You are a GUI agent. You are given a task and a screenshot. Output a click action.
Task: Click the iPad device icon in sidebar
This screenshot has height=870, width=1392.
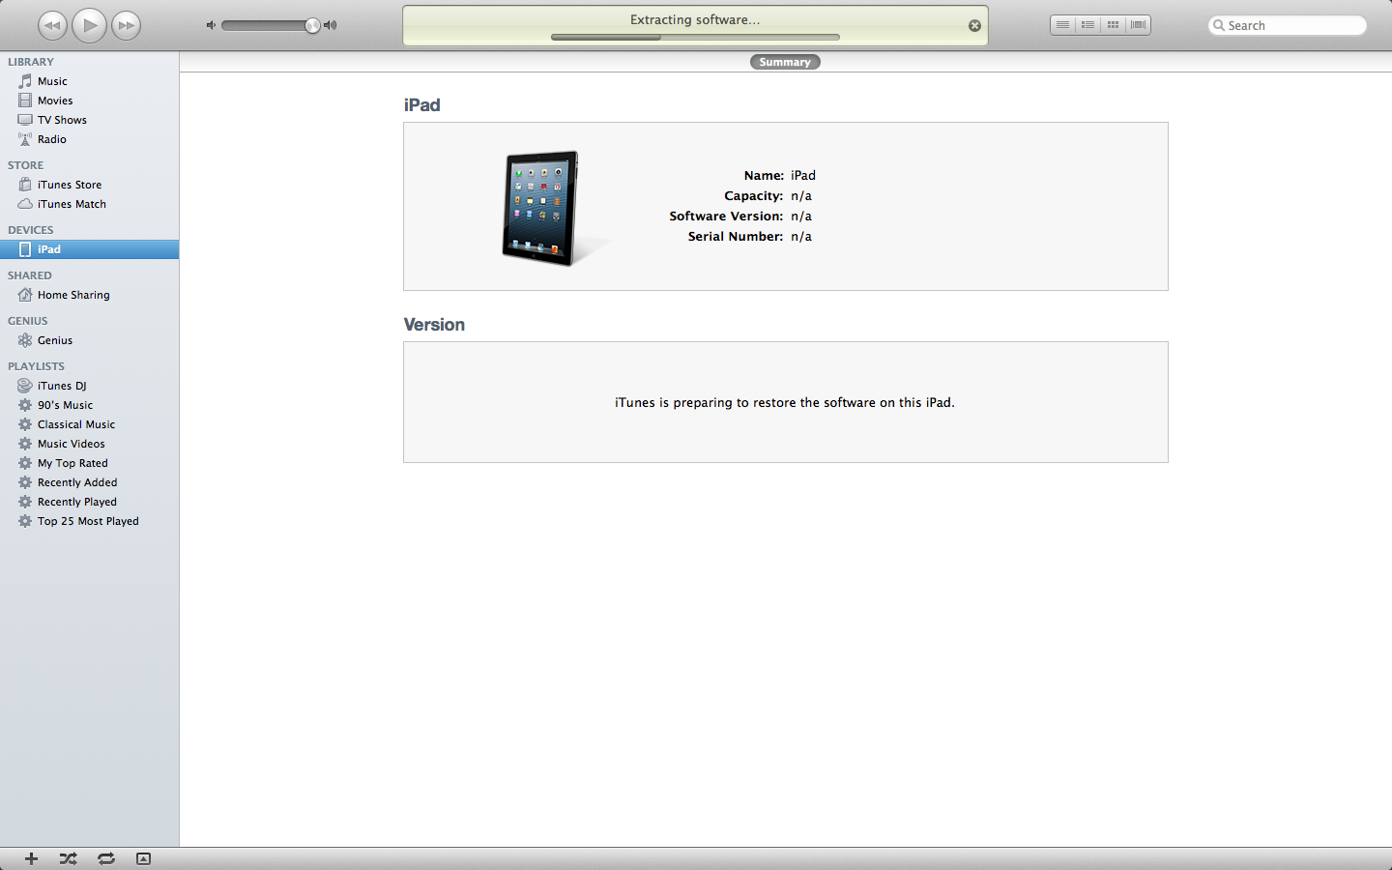click(x=25, y=249)
